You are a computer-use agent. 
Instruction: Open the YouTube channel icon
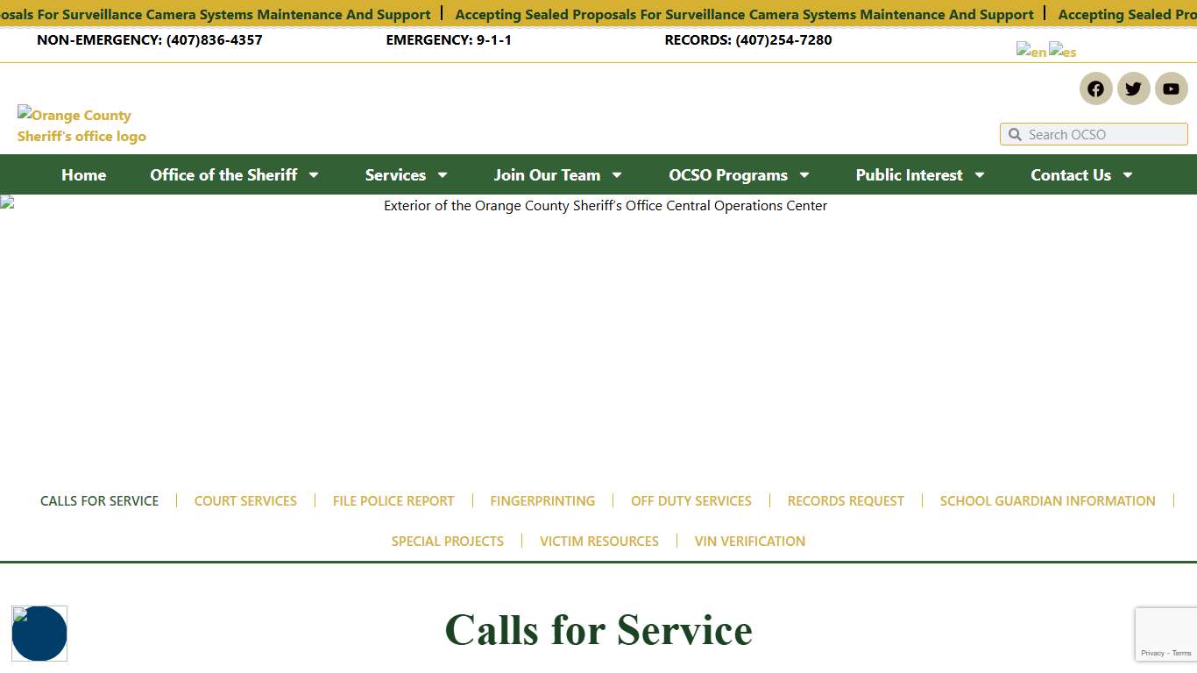point(1171,89)
